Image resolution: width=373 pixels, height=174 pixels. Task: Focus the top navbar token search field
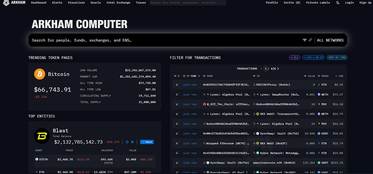tap(187, 3)
